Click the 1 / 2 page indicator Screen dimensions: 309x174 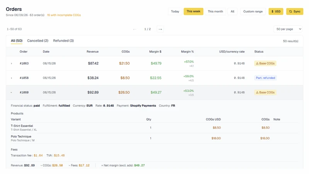(148, 29)
